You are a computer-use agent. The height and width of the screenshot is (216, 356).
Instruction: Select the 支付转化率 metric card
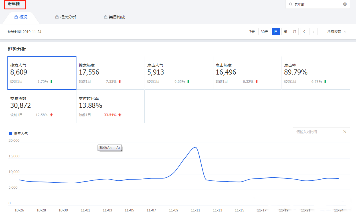coord(110,106)
